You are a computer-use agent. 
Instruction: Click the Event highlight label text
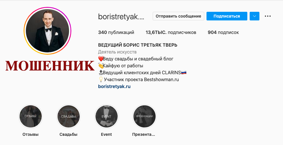(106, 134)
